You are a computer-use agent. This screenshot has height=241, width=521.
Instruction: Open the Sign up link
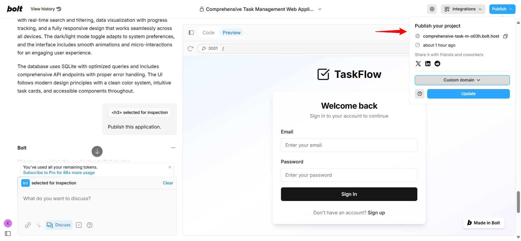(x=376, y=213)
